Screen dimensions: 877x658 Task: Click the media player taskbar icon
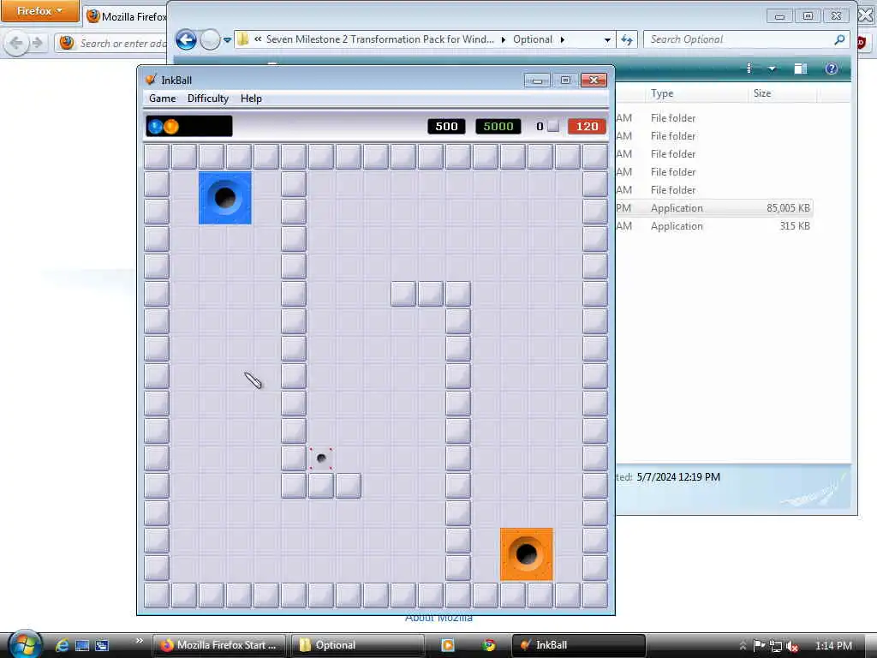448,645
